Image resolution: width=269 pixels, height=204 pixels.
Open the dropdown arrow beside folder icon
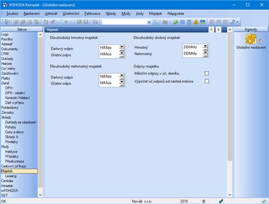[170, 22]
